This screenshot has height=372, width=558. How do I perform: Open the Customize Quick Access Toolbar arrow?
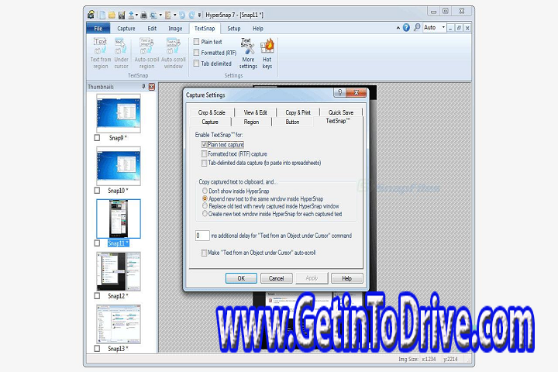click(x=199, y=15)
